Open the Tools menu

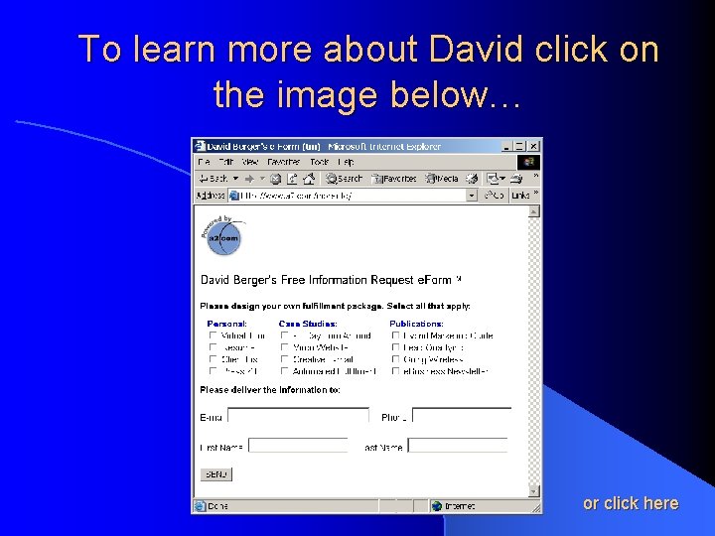tap(319, 162)
